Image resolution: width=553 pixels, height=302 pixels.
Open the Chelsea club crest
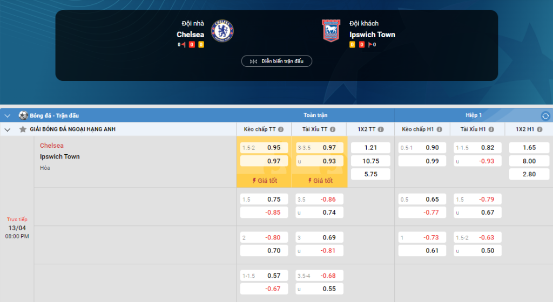pos(222,31)
